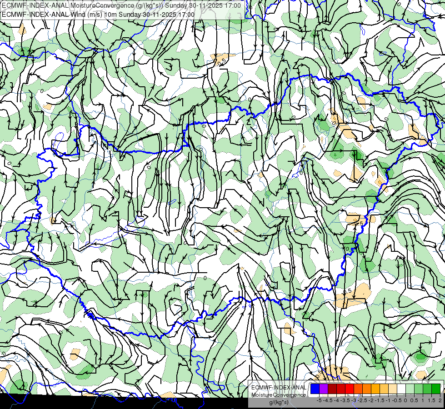Image resolution: width=445 pixels, height=409 pixels.
Task: Click the -4 tick label in legend
Action: pyautogui.click(x=336, y=400)
